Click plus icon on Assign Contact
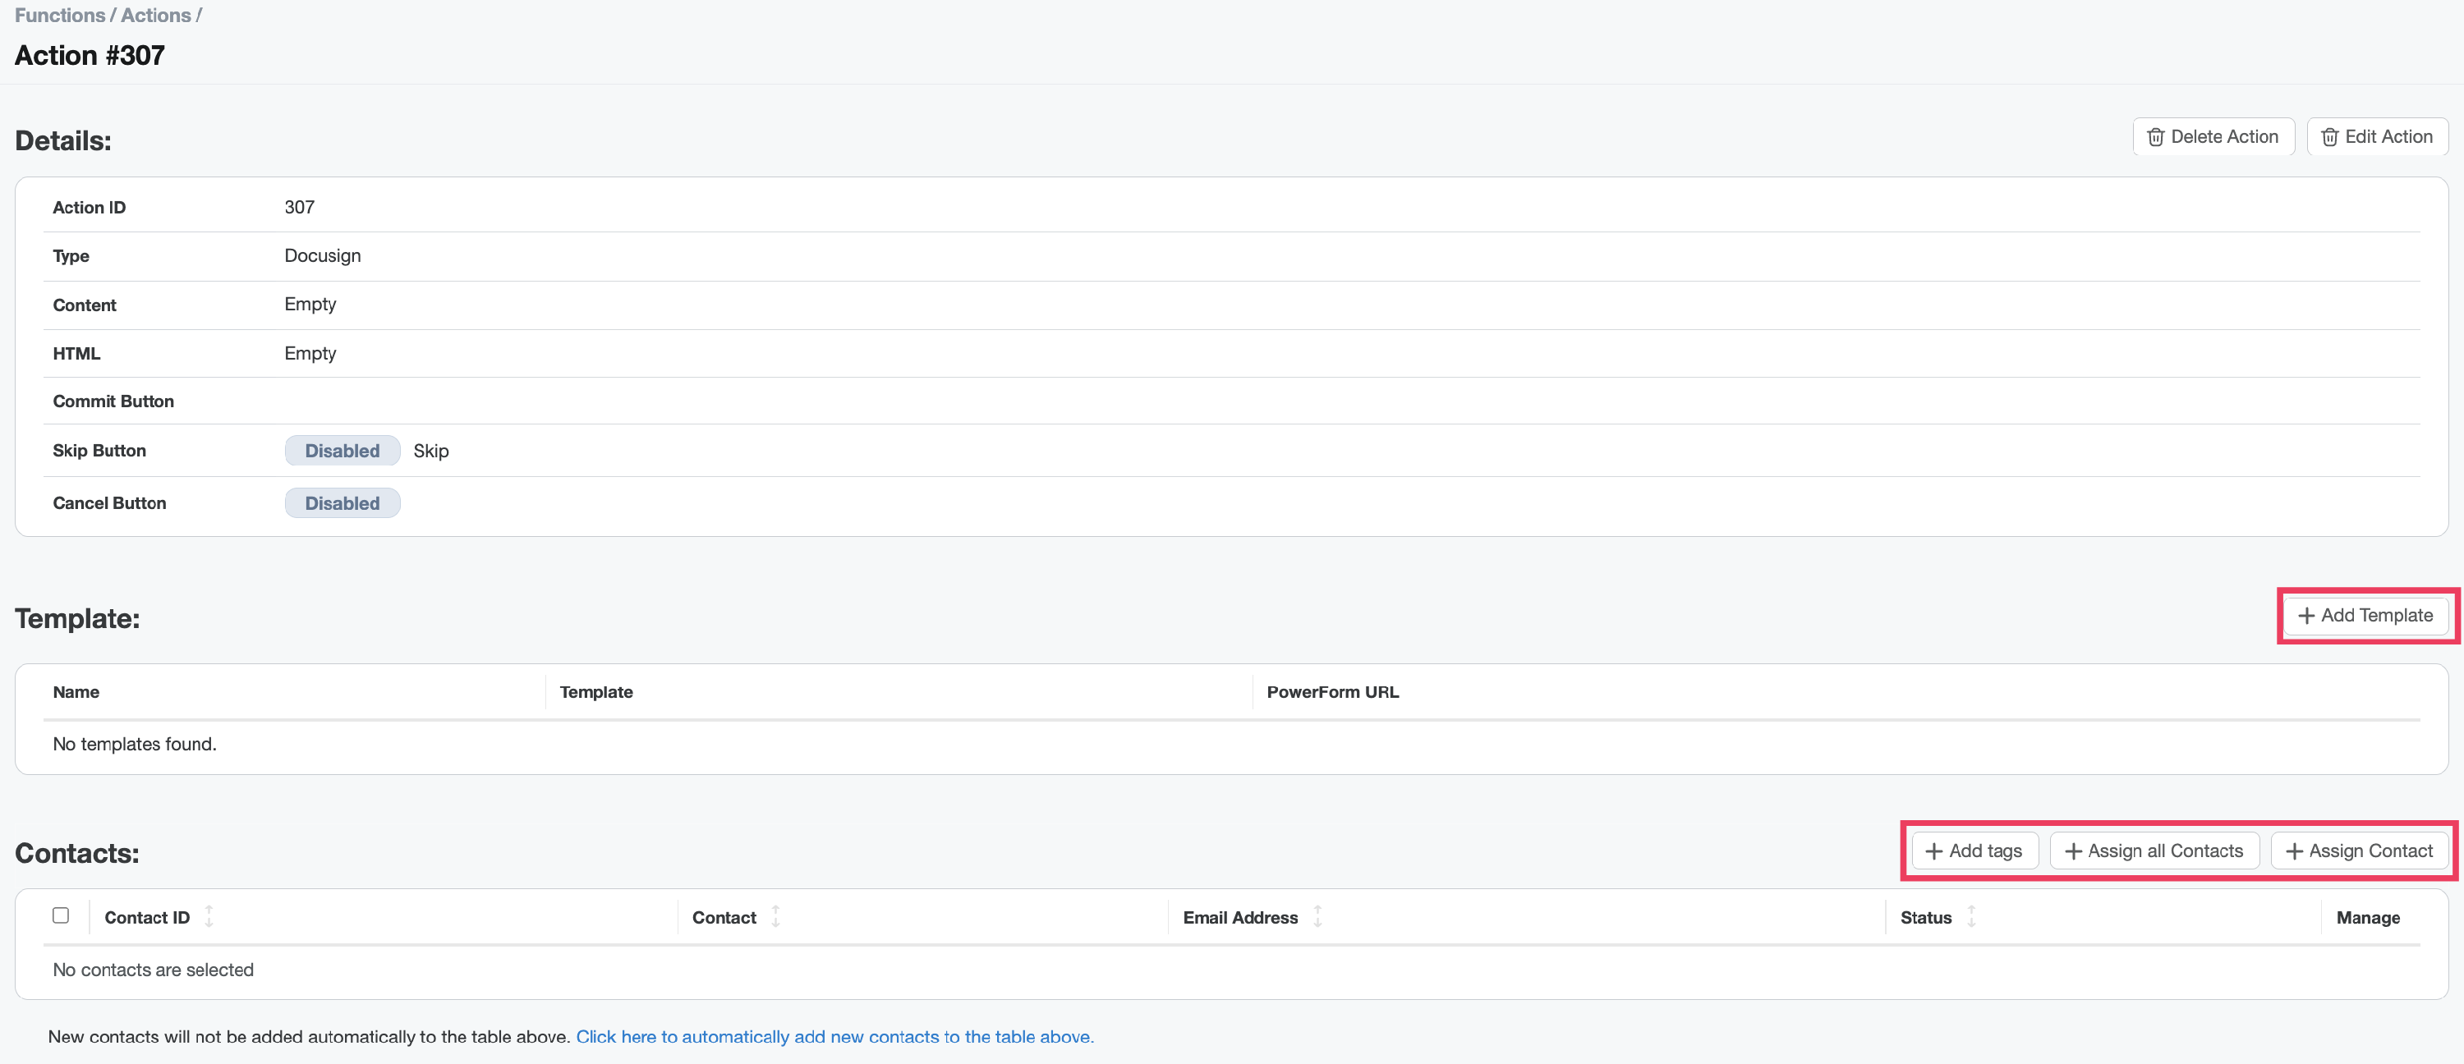The height and width of the screenshot is (1064, 2464). [2294, 851]
